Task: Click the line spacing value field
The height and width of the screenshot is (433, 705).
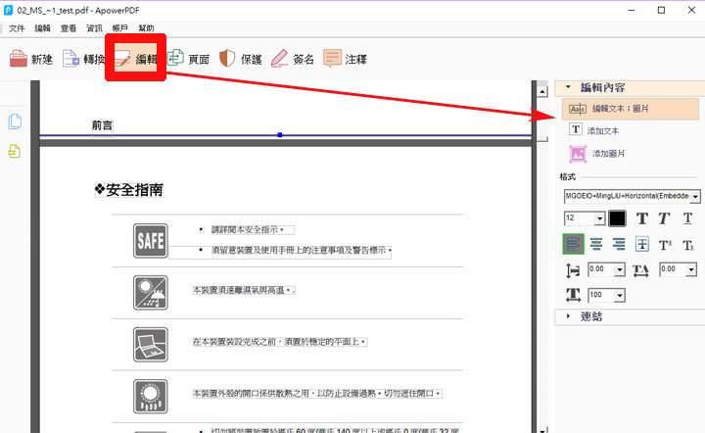Action: (x=601, y=269)
